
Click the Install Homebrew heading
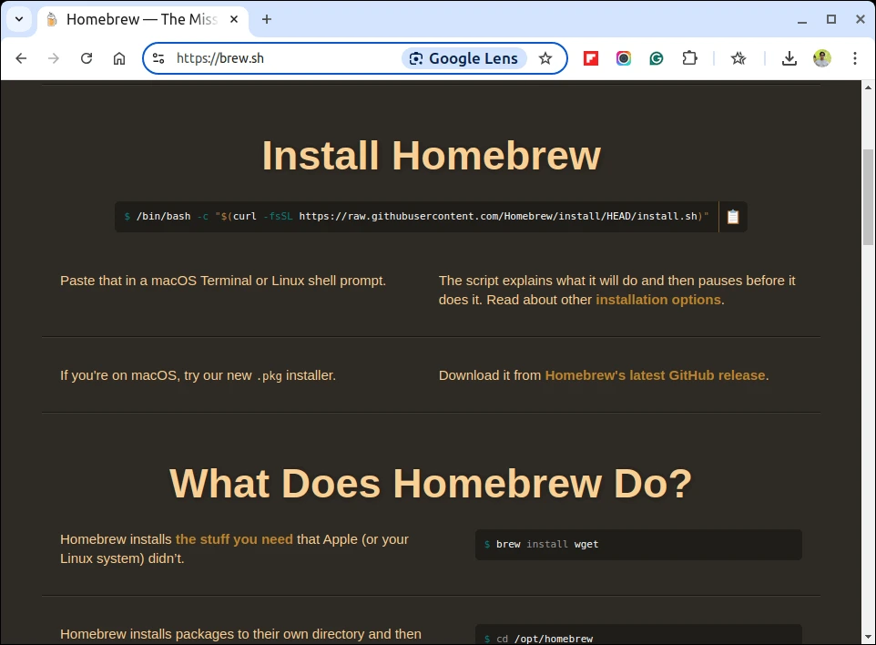pos(432,155)
